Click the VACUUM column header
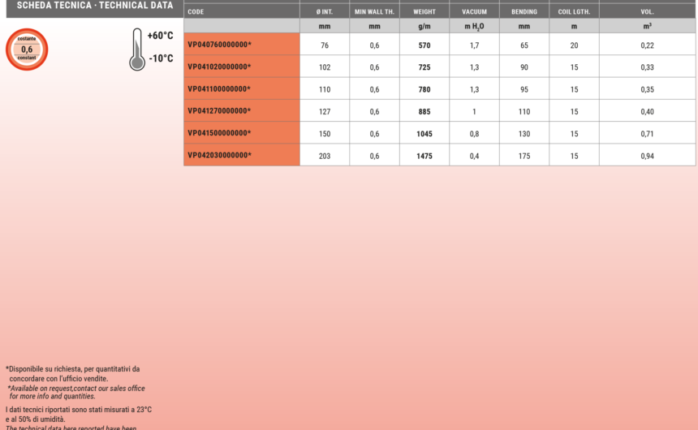 (x=474, y=12)
